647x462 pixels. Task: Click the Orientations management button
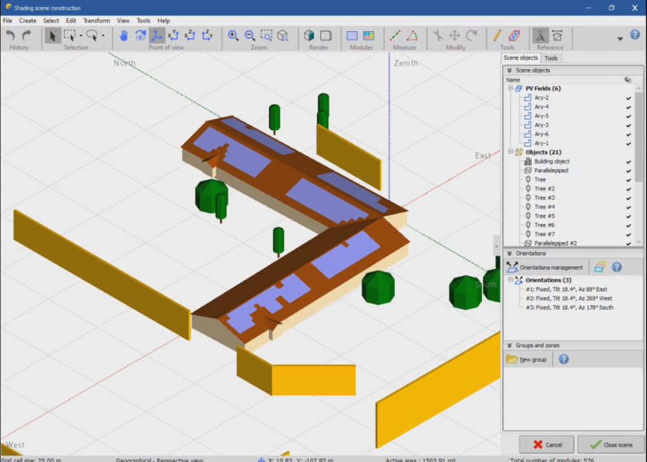click(x=545, y=267)
